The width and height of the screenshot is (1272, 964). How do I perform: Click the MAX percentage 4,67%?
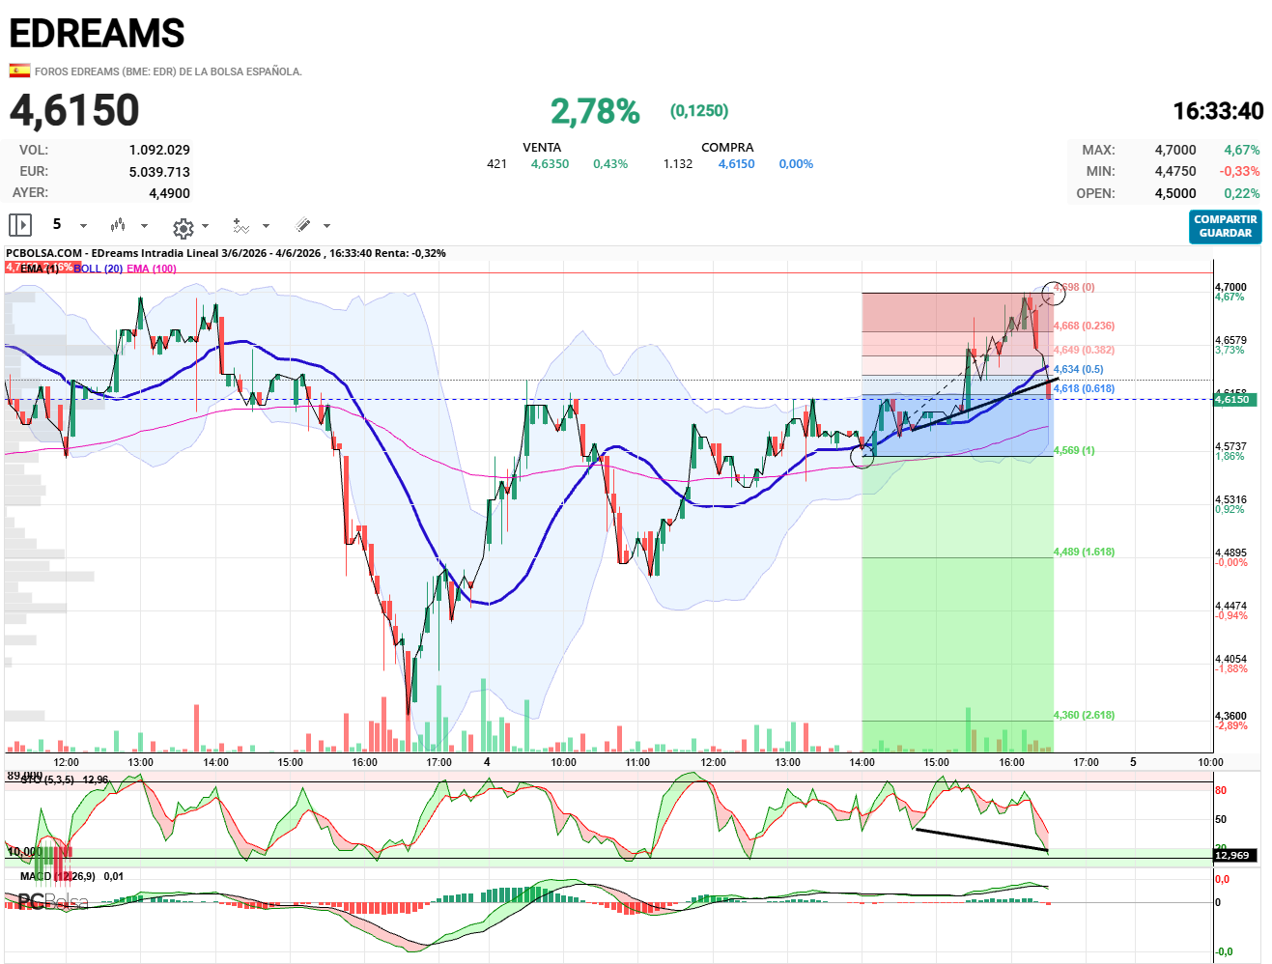tap(1242, 150)
